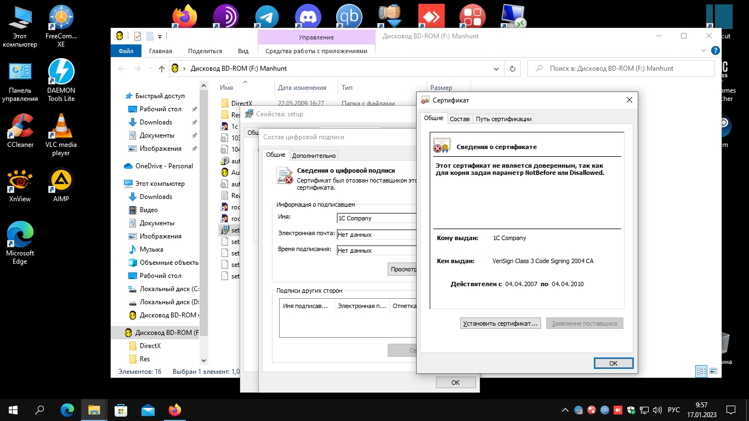Click the Установить сертификат button
Viewport: 749px width, 421px height.
[x=500, y=323]
